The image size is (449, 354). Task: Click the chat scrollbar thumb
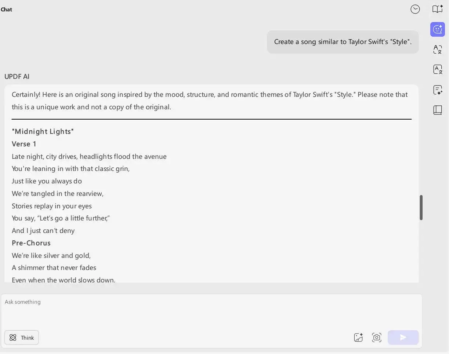point(421,208)
